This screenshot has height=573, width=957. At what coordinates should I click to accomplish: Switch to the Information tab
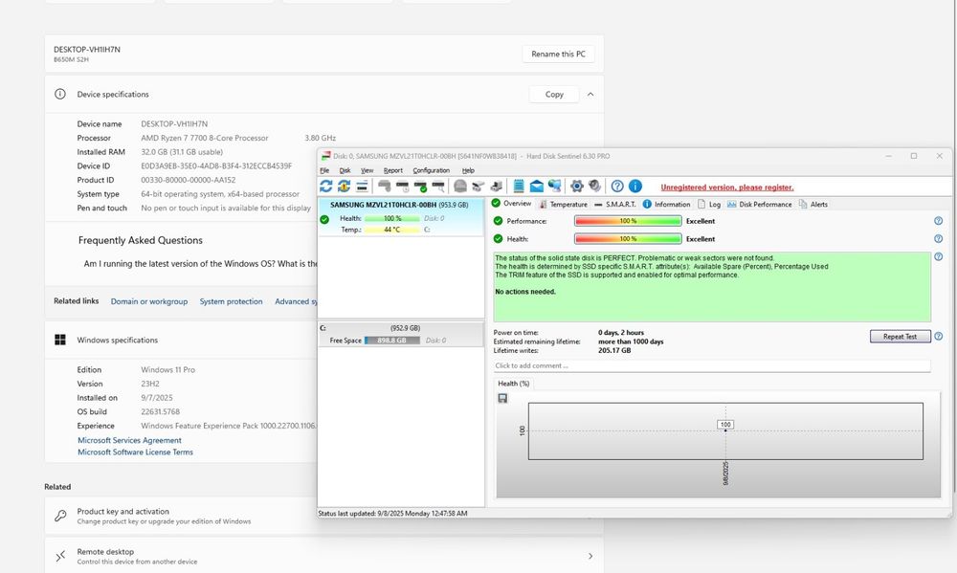click(666, 205)
